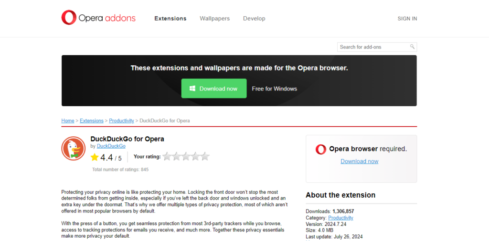Click the Version: 2024.7.24 entry
Screen dimensions: 489x241
tap(326, 224)
